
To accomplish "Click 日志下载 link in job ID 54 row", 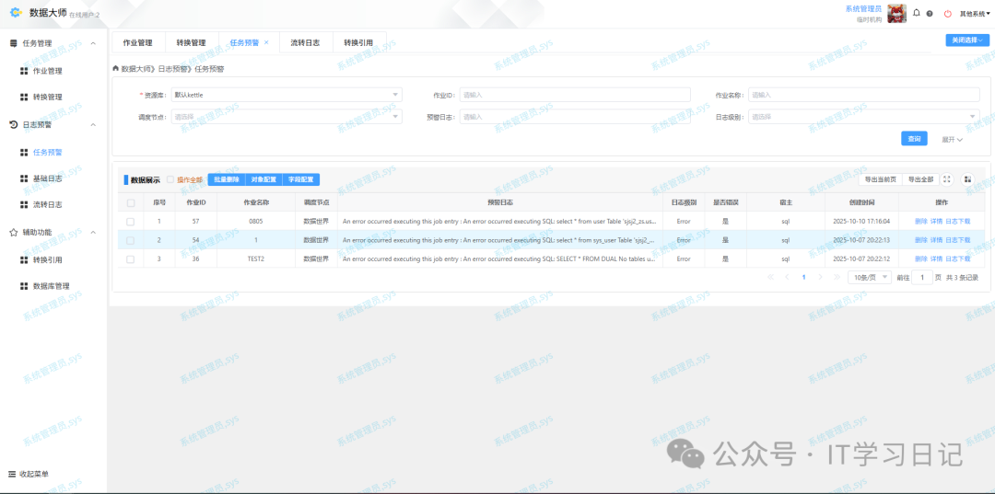I will tap(957, 241).
